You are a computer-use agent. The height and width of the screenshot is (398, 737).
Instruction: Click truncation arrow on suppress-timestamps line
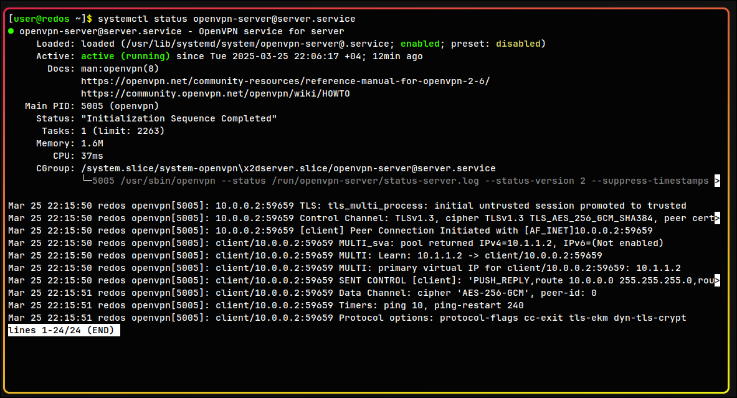pyautogui.click(x=718, y=181)
